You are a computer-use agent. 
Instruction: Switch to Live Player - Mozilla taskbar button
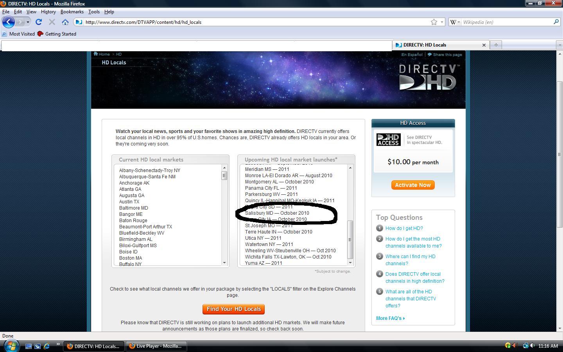[x=156, y=346]
